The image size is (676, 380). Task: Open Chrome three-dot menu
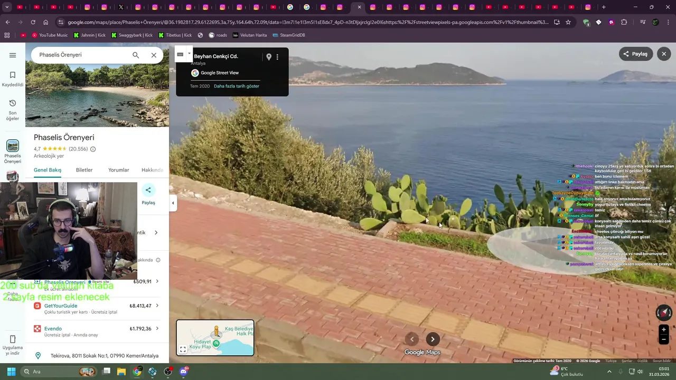pyautogui.click(x=668, y=22)
